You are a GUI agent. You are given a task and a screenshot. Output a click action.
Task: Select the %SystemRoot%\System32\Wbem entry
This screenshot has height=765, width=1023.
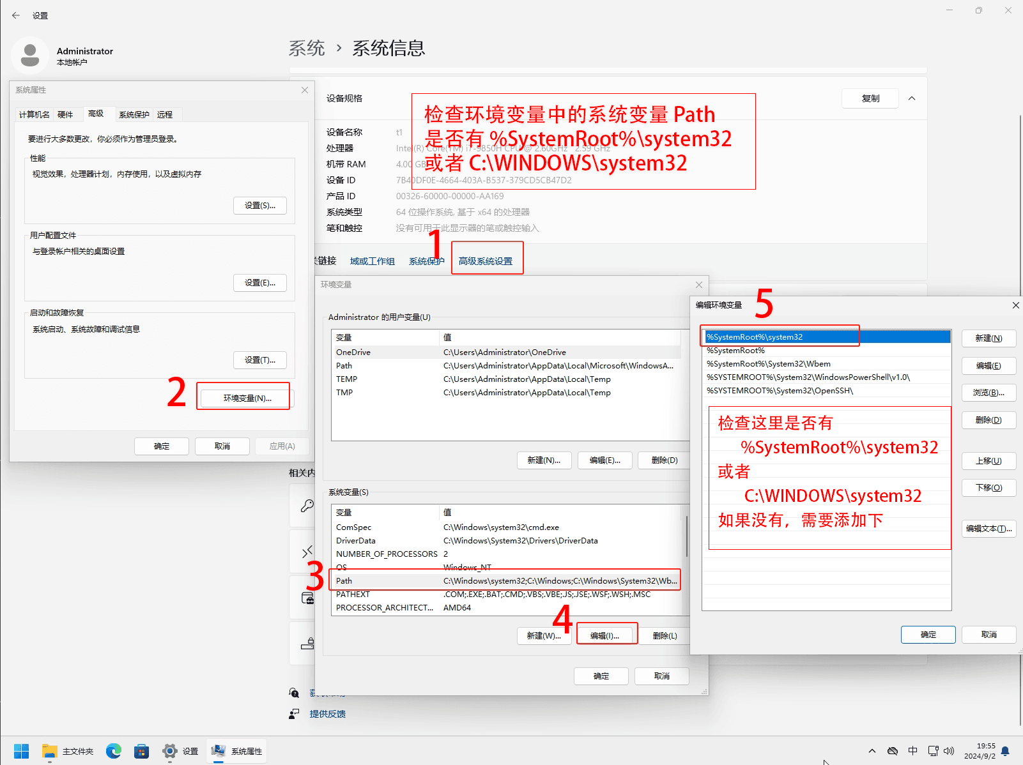[x=827, y=364]
